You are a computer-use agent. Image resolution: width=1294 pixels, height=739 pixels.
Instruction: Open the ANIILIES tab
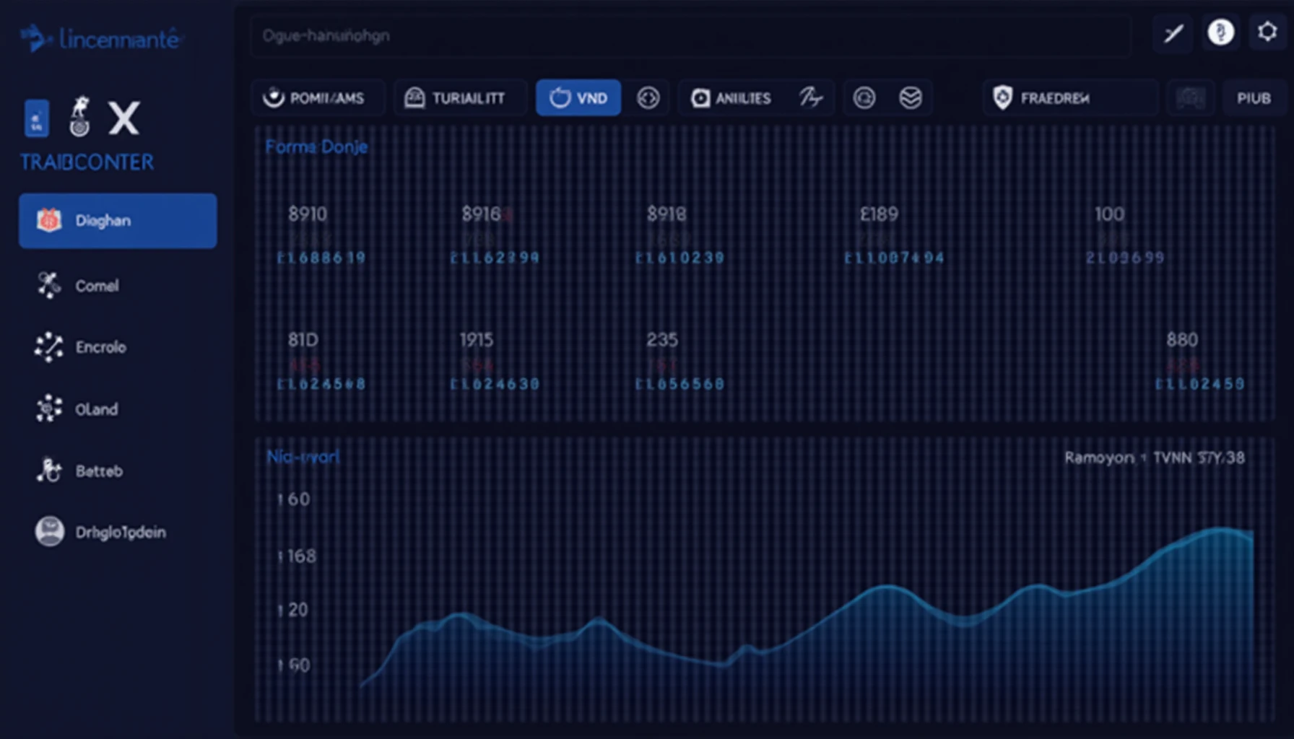point(731,97)
